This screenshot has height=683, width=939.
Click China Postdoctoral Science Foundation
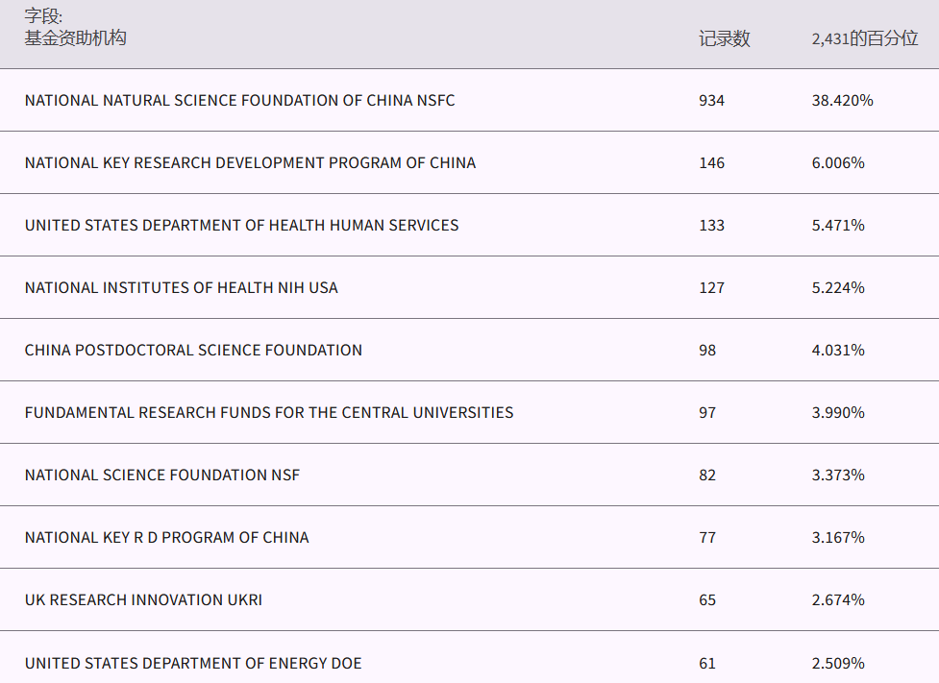point(193,351)
